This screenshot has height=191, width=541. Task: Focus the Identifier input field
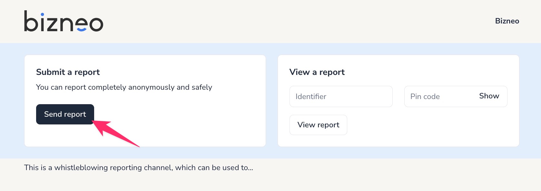341,96
